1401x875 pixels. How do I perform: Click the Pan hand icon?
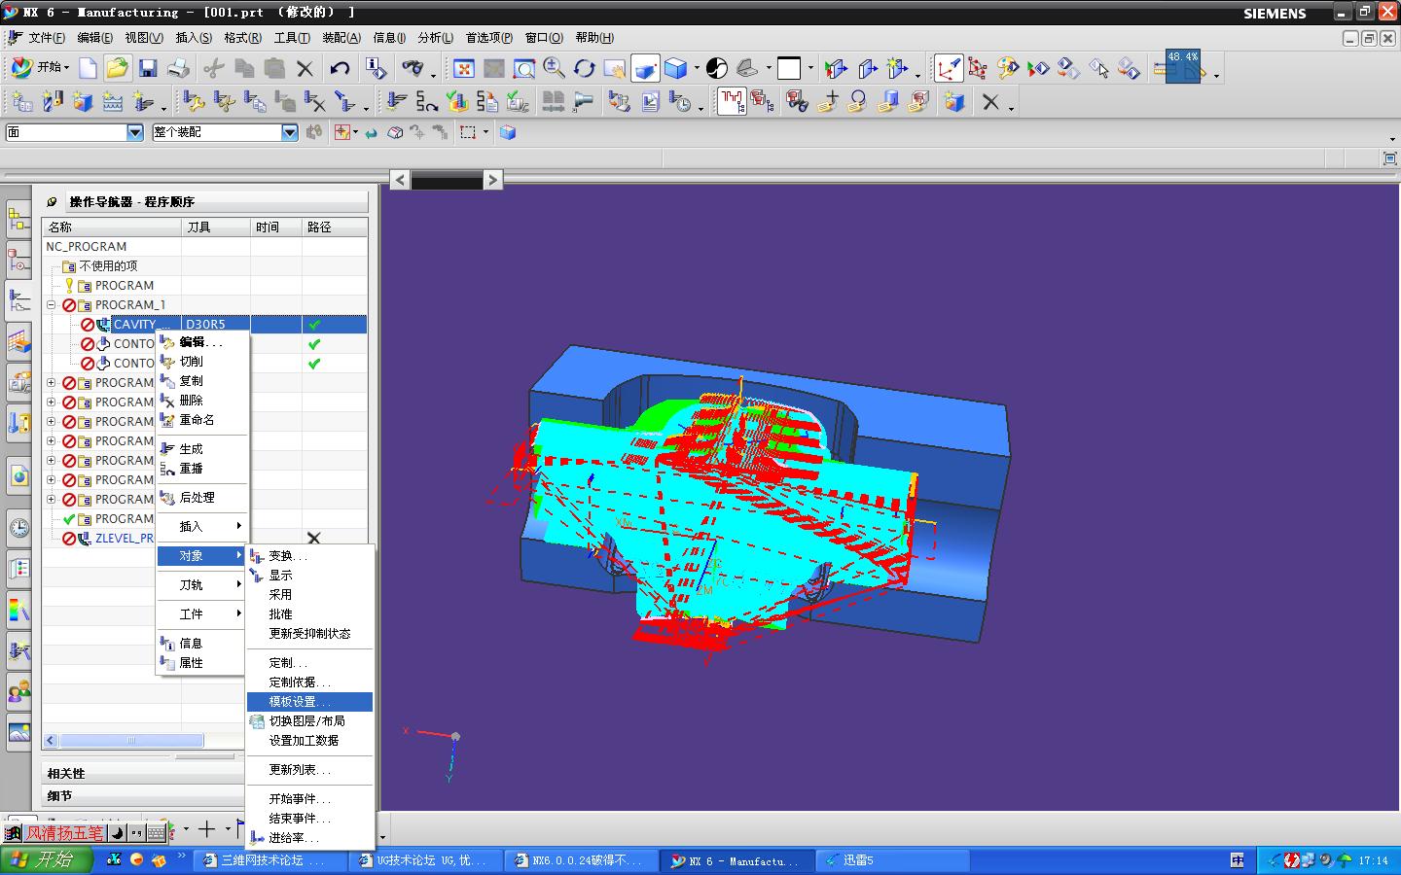point(615,68)
